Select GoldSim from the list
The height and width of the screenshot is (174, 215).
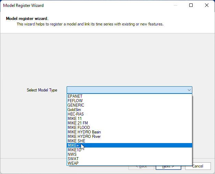(129, 110)
